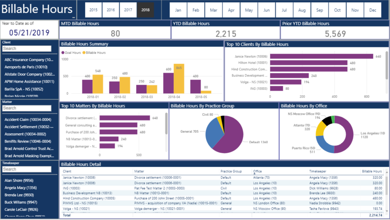Screen dimensions: 390x220
Task: Click the Divorce settlement matter bar
Action: pos(125,118)
